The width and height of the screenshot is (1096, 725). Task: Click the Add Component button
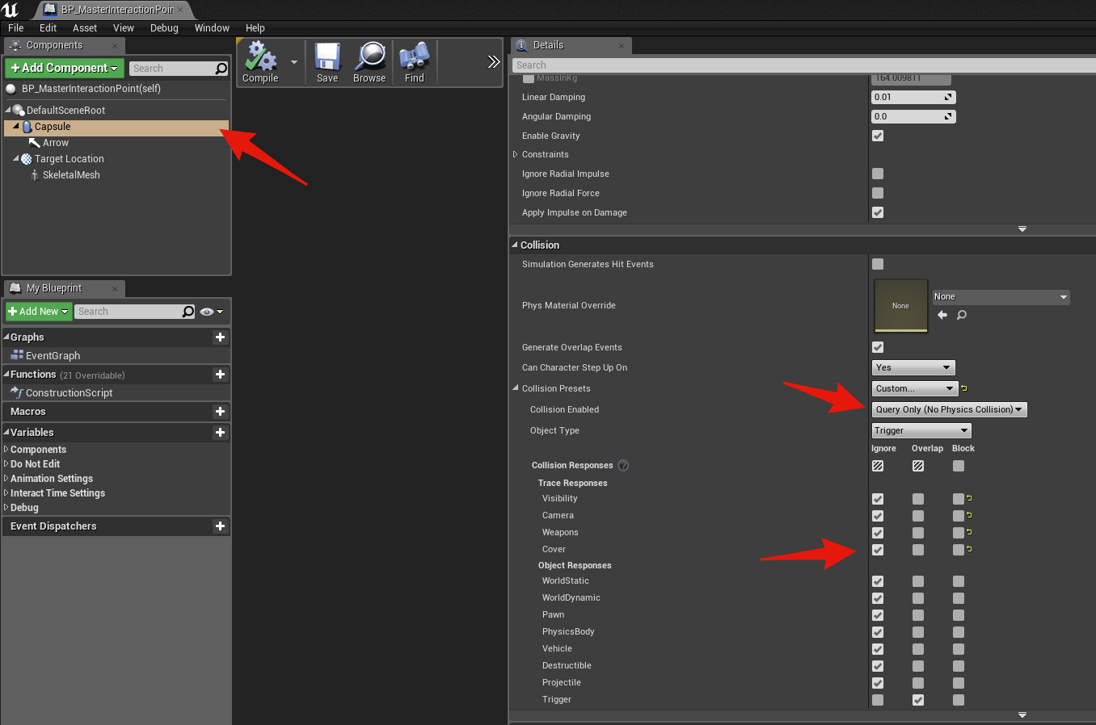(x=65, y=68)
